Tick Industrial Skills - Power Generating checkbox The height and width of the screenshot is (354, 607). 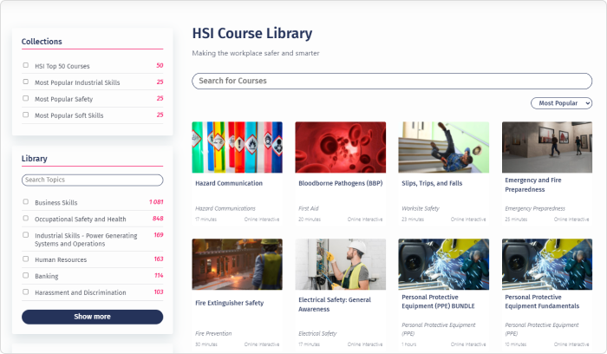coord(25,235)
